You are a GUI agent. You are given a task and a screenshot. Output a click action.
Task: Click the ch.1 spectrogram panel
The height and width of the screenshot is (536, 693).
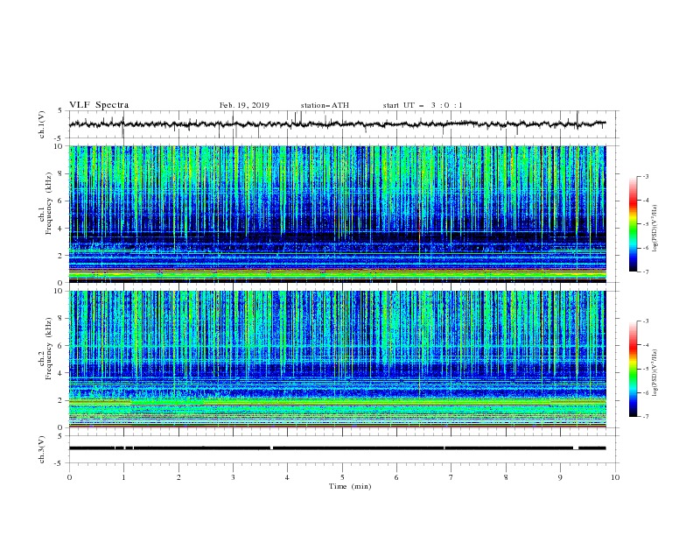(338, 214)
